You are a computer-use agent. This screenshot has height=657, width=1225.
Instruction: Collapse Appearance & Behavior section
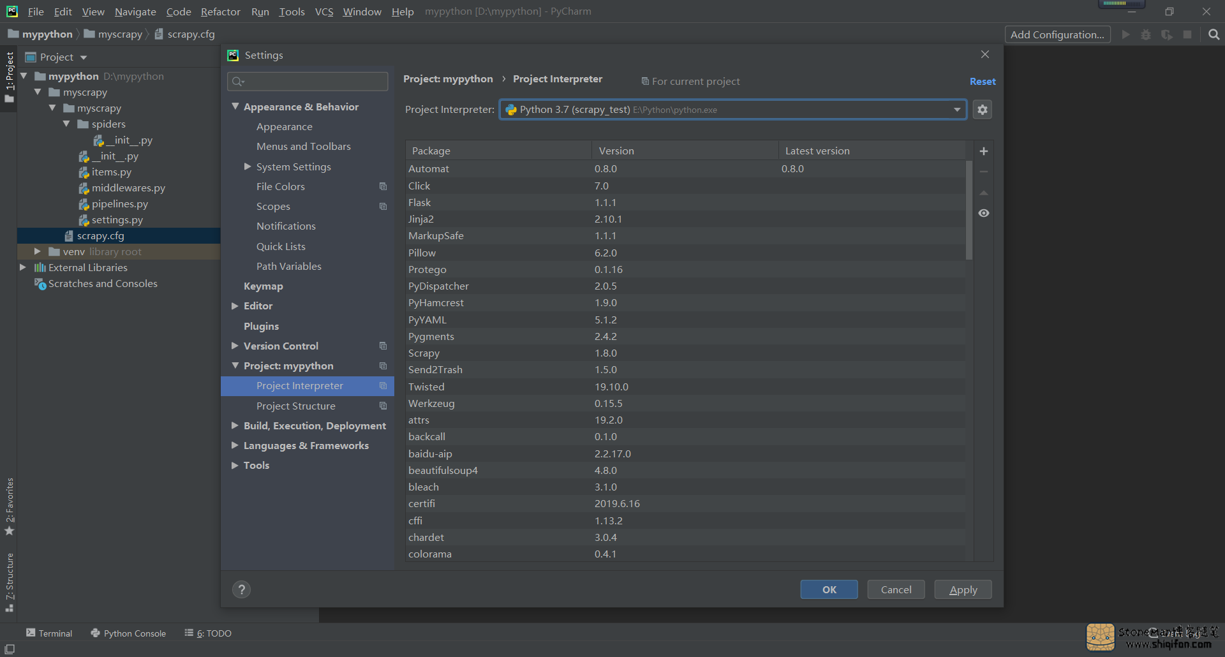point(235,107)
